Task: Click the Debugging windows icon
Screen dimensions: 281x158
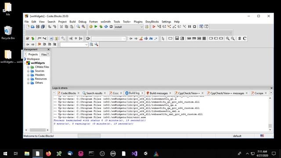Action: (x=201, y=27)
